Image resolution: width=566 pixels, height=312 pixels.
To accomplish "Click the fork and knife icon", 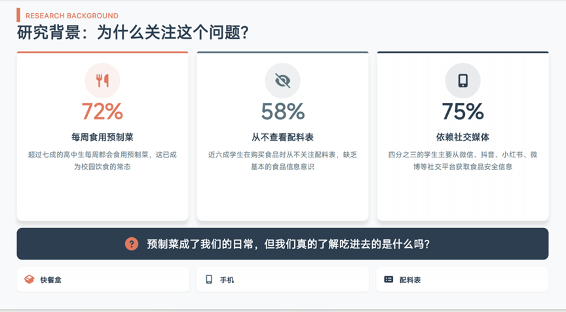I will 102,81.
